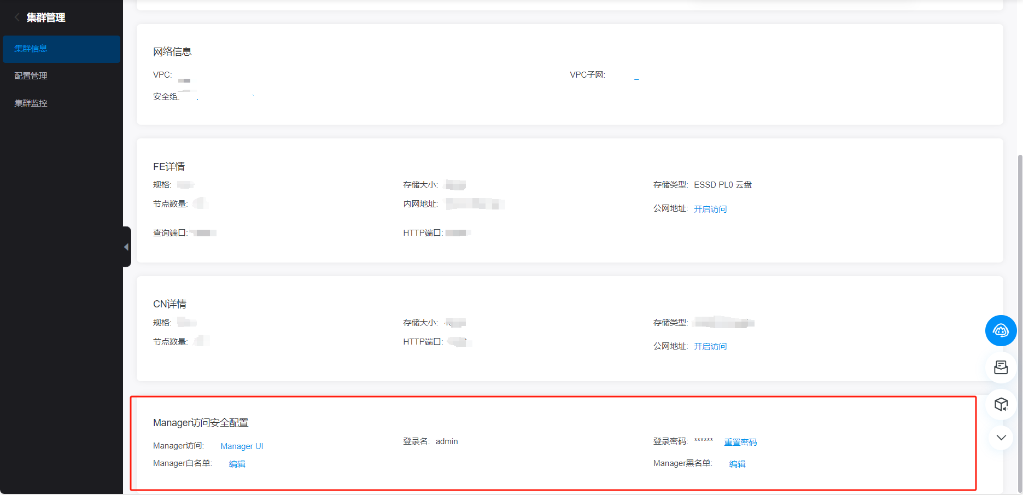Click the Manager访问安全配置 heading

(201, 423)
